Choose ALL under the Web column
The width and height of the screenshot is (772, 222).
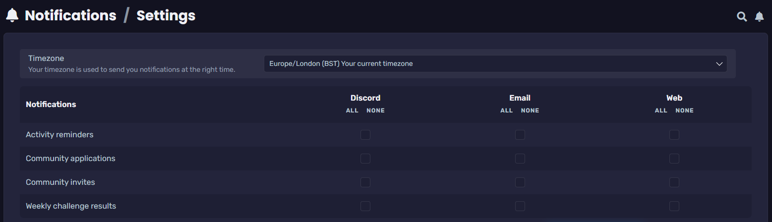661,111
